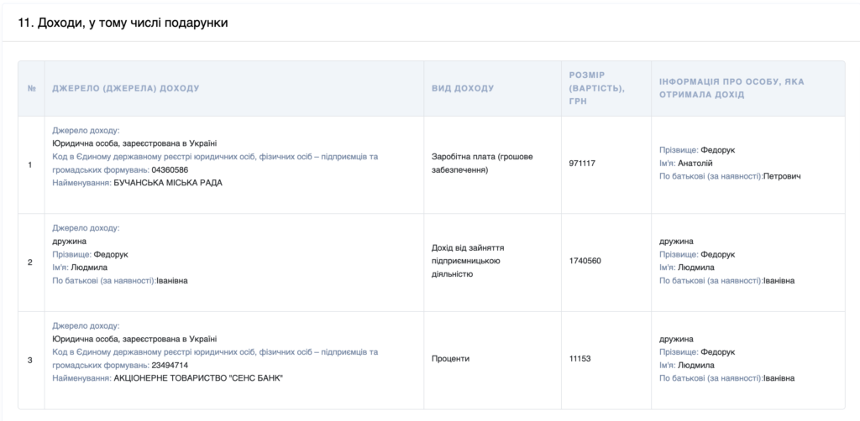Select the amount 971117
Screen dimensions: 860x421
tap(582, 164)
